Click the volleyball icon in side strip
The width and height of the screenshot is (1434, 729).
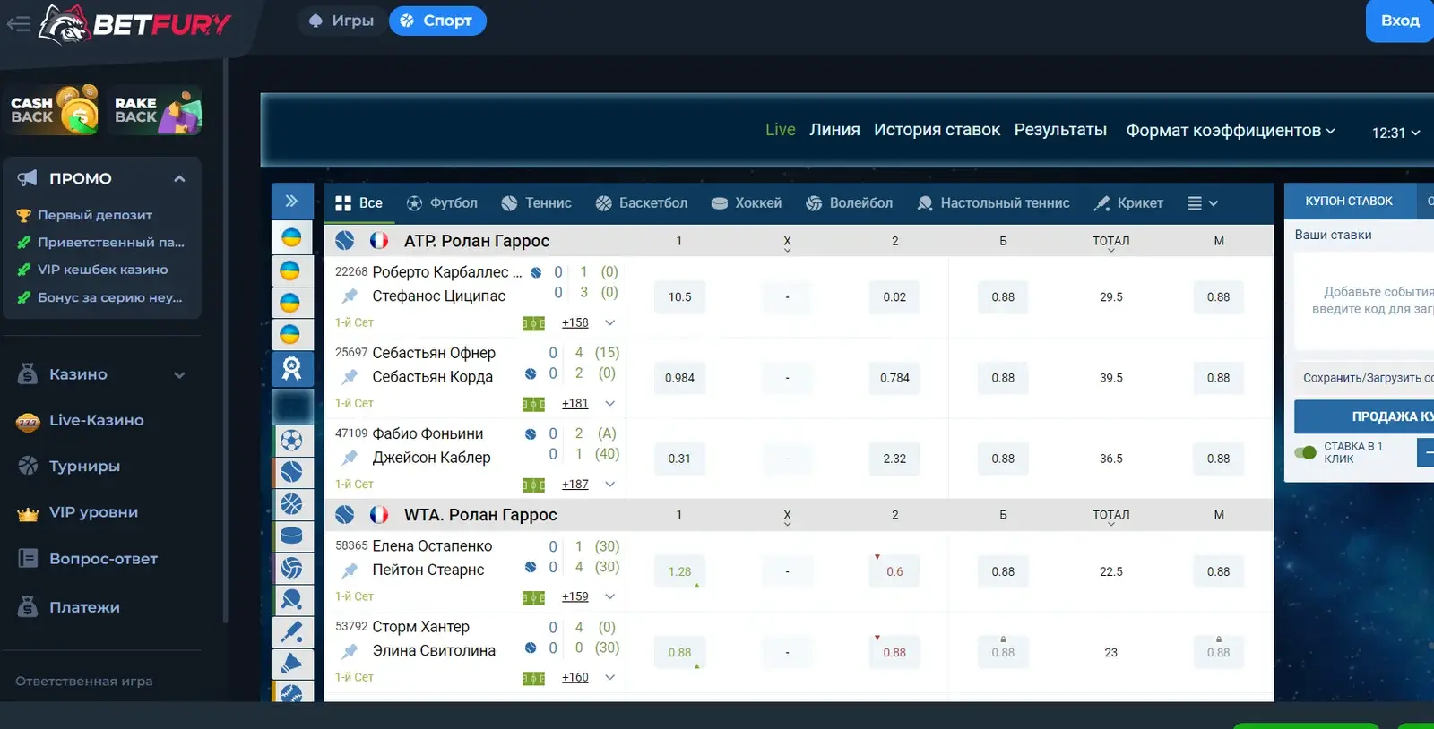[292, 568]
